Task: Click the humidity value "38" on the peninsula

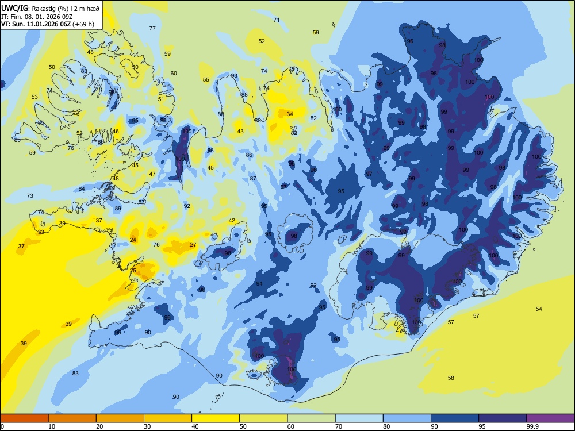Action: (x=62, y=223)
